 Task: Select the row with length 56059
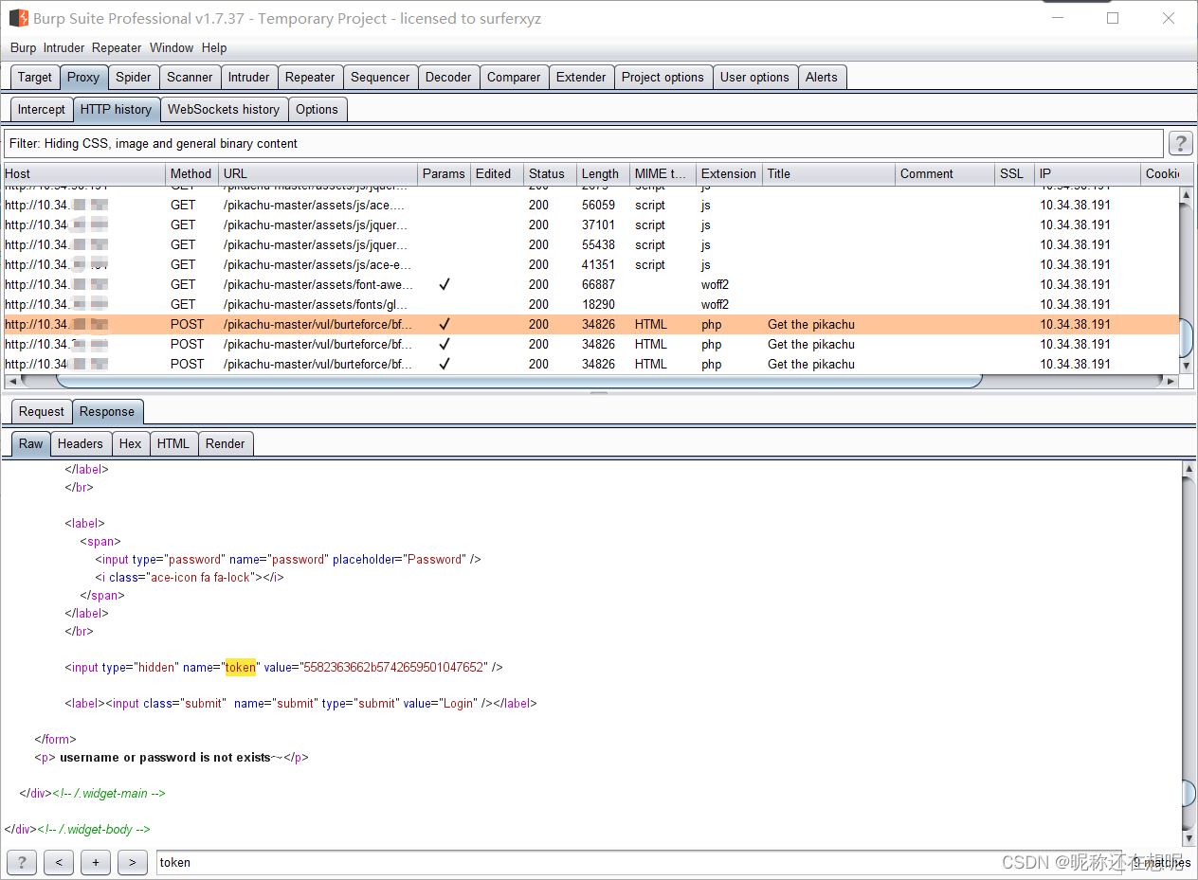(x=591, y=205)
